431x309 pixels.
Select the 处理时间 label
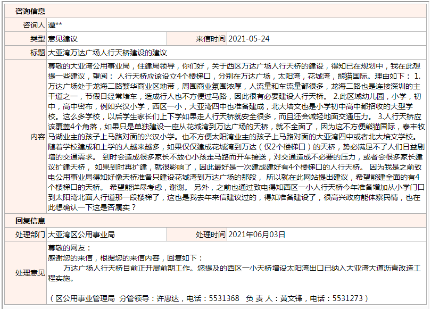211,235
